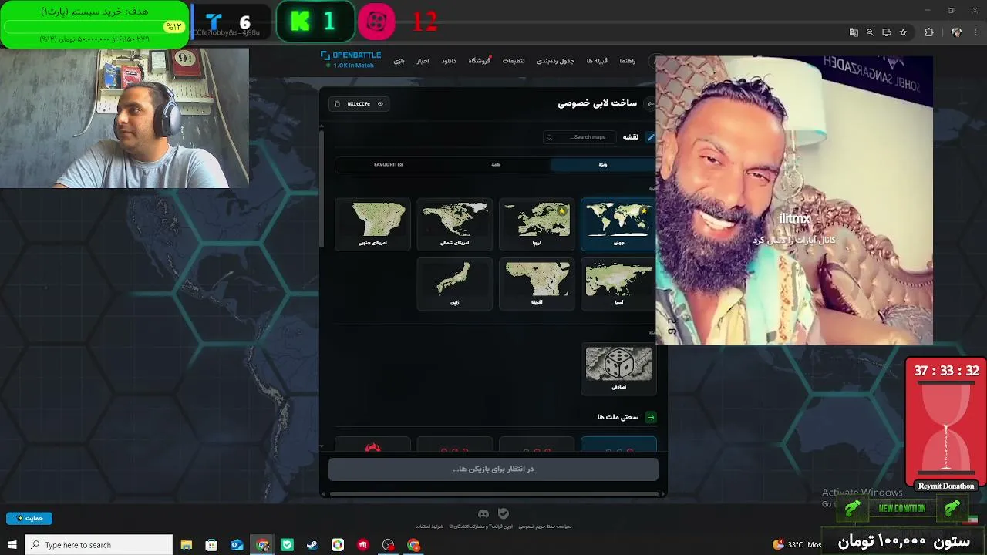Open the شرایط استفاده terms link
This screenshot has width=987, height=555.
431,526
